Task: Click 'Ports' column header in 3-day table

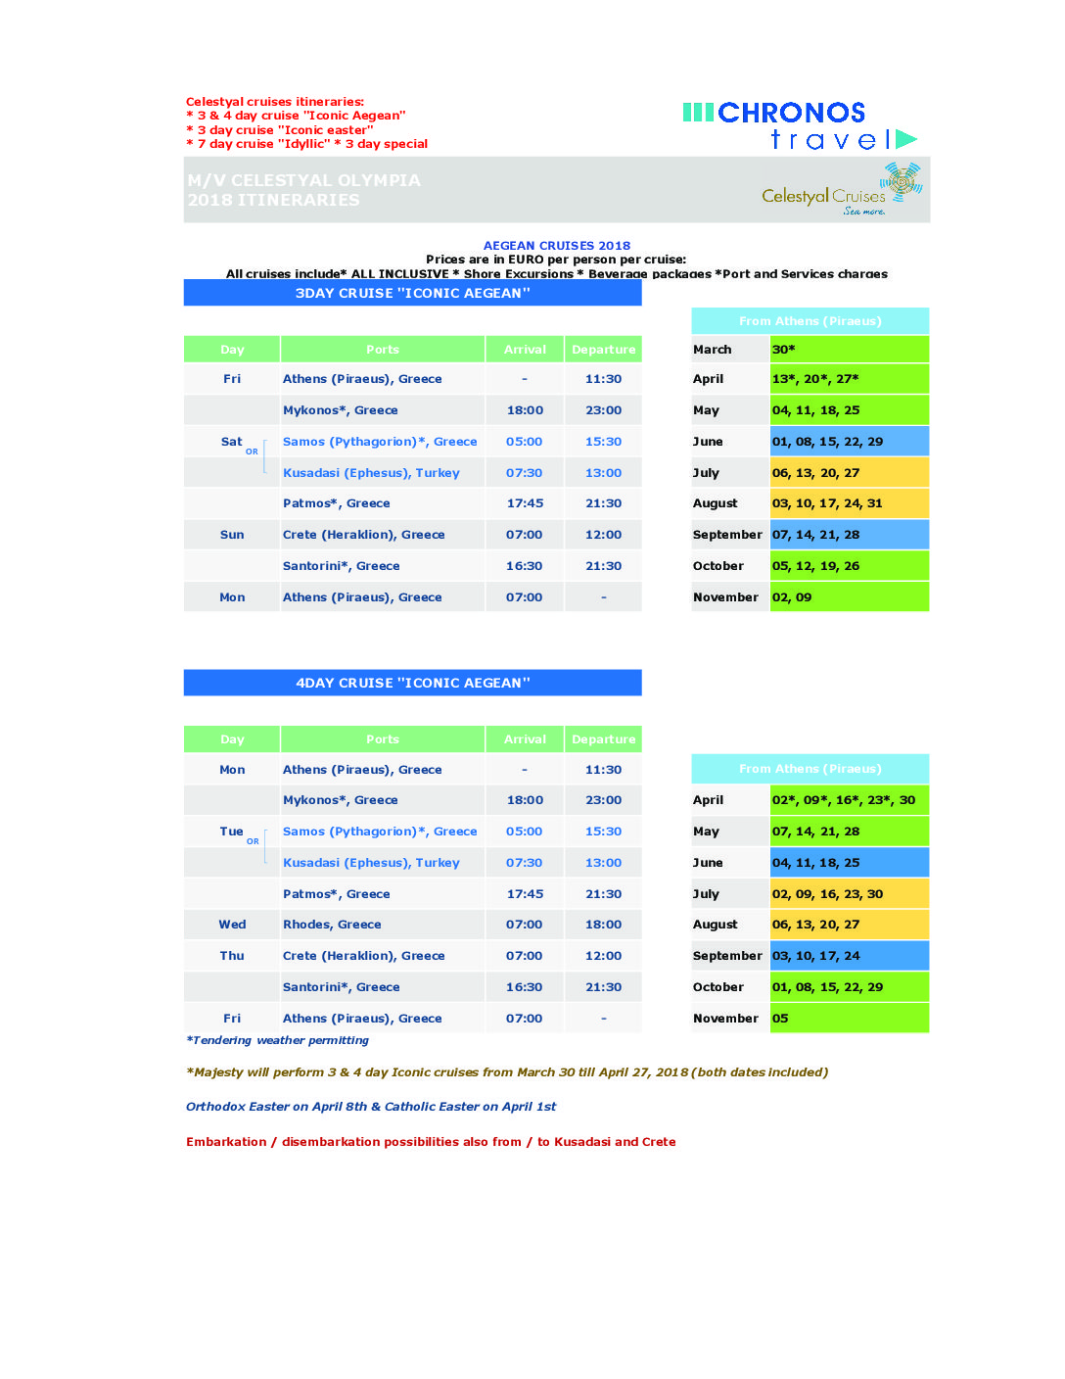Action: pyautogui.click(x=383, y=350)
